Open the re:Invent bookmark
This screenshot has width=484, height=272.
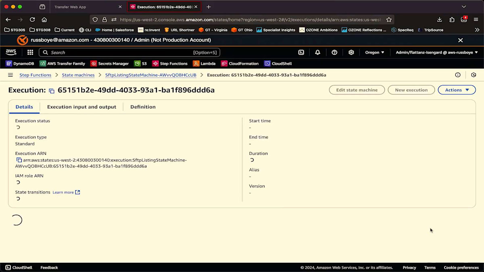[149, 30]
